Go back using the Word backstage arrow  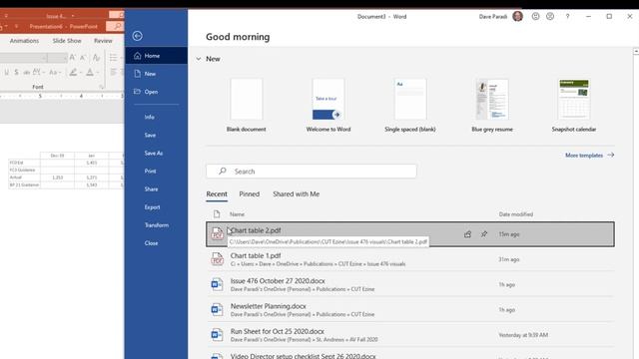pyautogui.click(x=138, y=36)
